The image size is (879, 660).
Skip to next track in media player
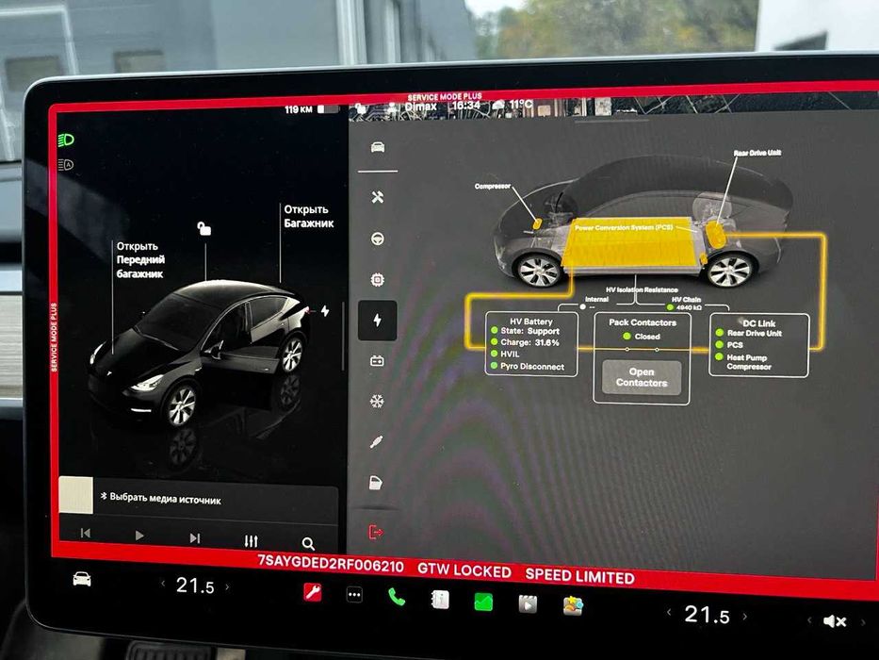[194, 538]
